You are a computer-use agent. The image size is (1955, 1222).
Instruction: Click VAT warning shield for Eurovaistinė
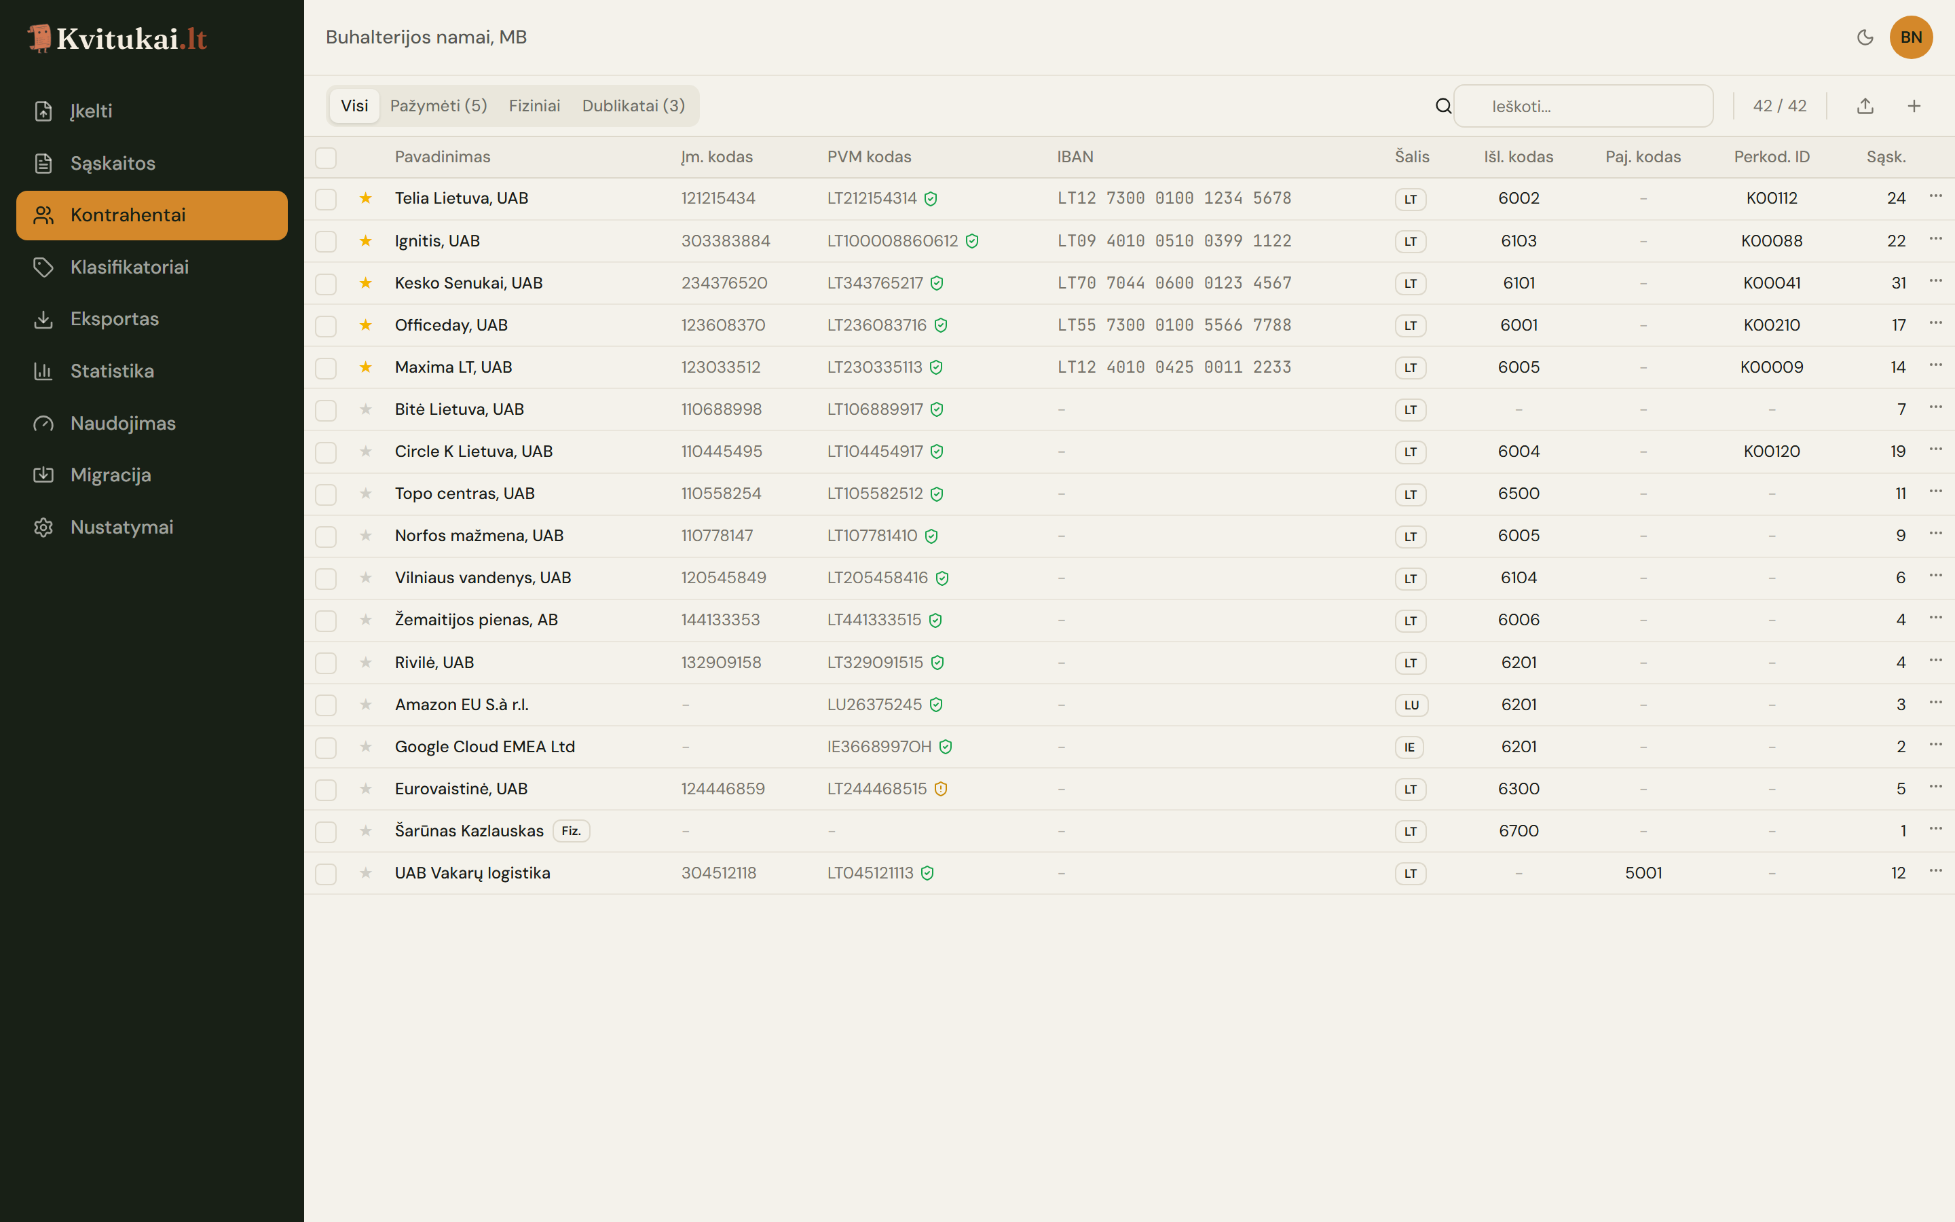tap(940, 789)
